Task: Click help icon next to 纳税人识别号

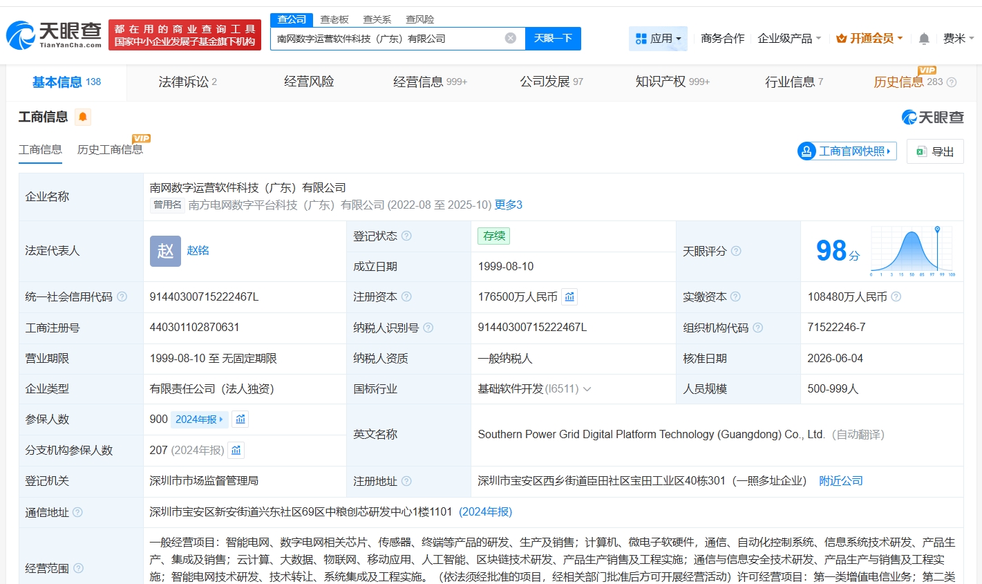Action: (x=428, y=328)
